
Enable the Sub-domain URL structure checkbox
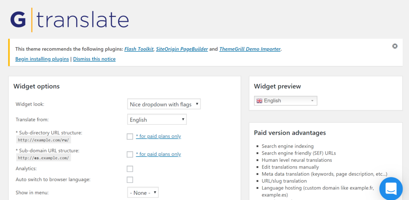130,154
